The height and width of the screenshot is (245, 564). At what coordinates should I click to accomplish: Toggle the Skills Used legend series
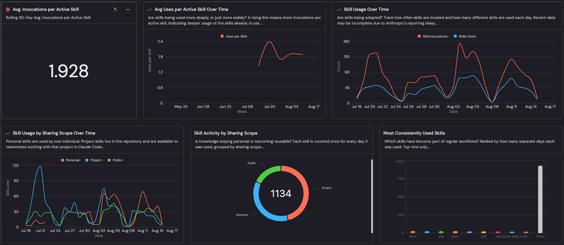465,36
